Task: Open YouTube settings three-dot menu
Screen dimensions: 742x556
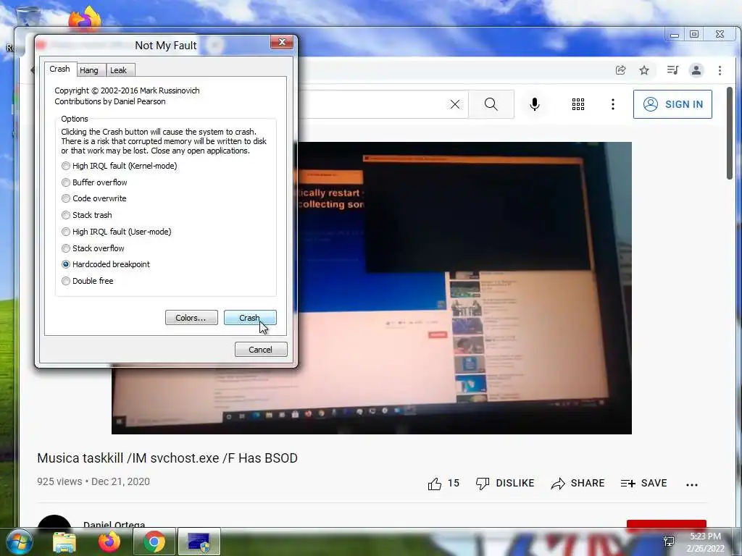Action: pyautogui.click(x=613, y=104)
